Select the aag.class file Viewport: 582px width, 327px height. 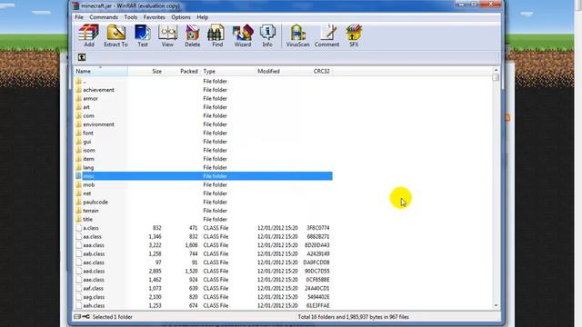204,297
